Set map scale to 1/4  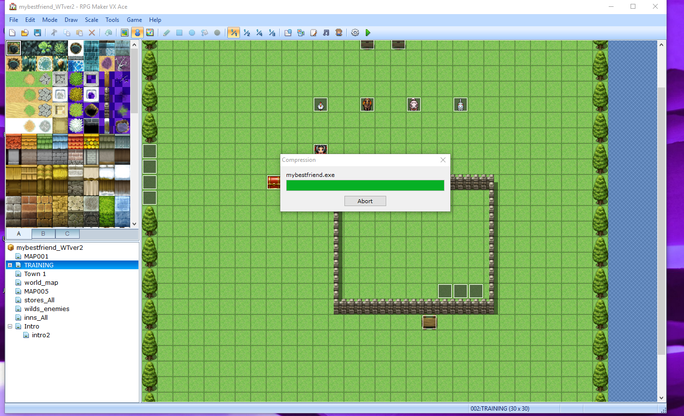259,33
